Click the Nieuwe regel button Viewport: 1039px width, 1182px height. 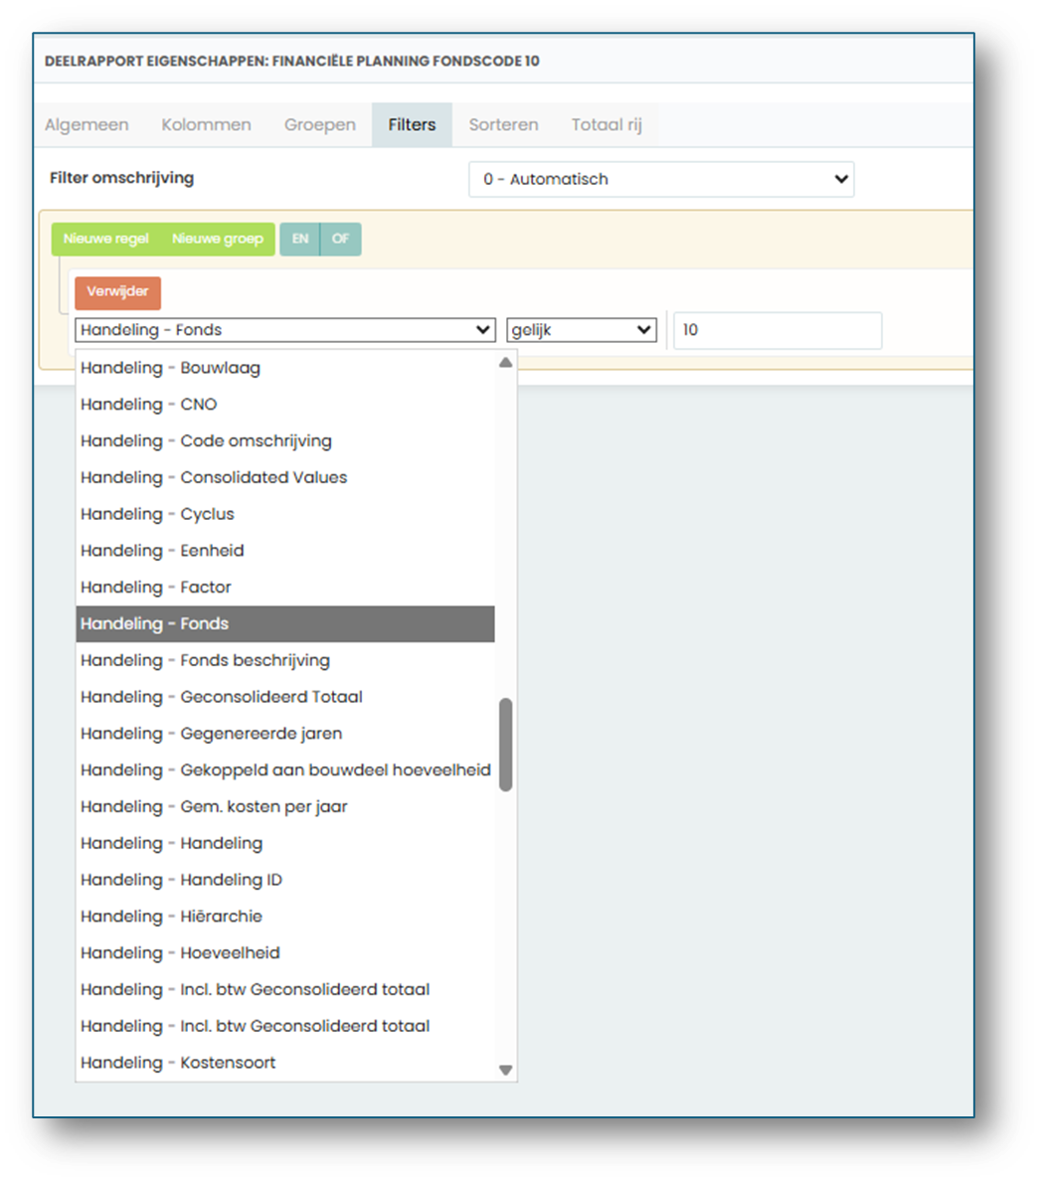pyautogui.click(x=106, y=239)
